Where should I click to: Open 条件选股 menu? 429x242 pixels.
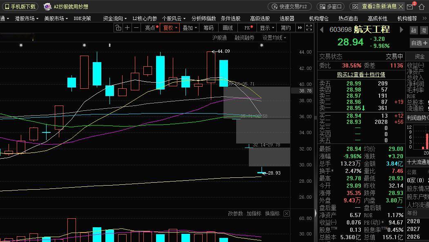(x=231, y=18)
